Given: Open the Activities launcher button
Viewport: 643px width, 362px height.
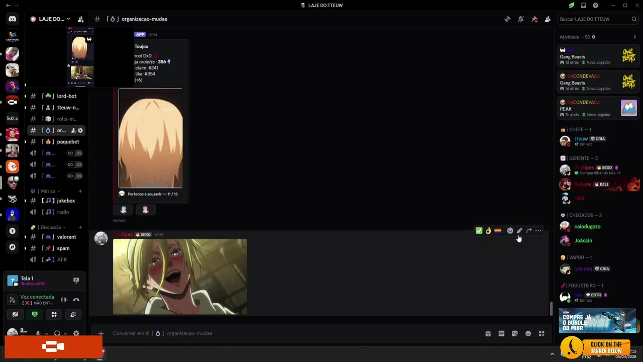Looking at the screenshot, I should 54,314.
